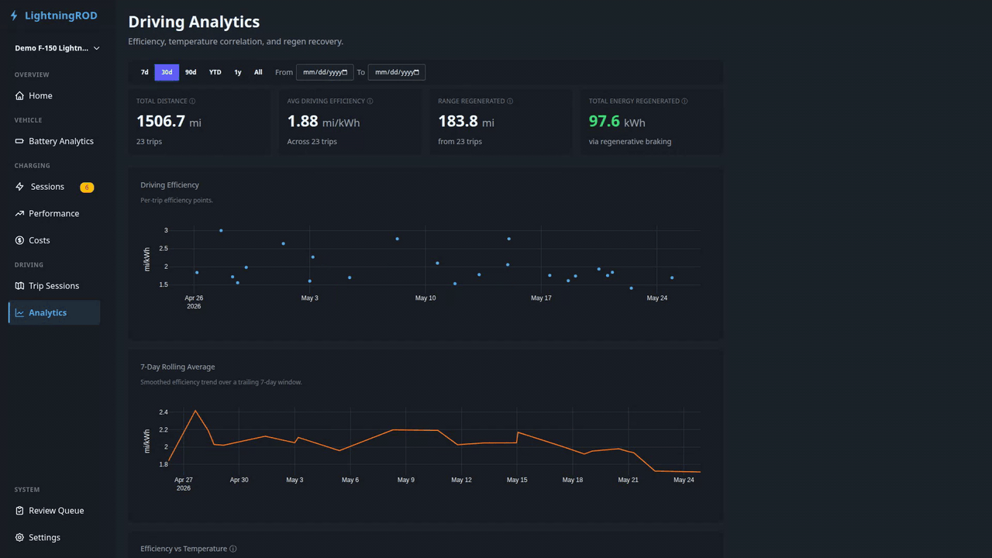Screen dimensions: 992x558
Task: Click the info icon beside Total Distance
Action: click(x=192, y=101)
